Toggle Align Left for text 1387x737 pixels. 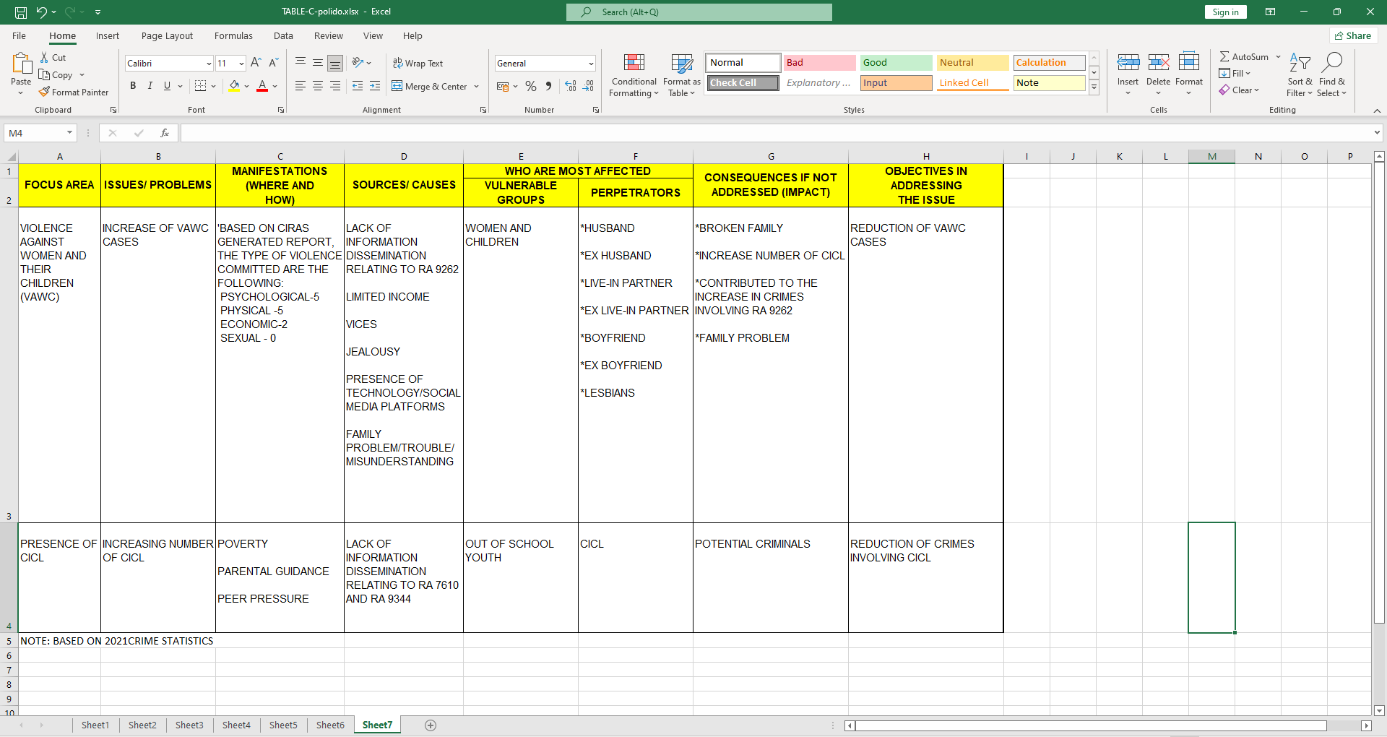click(301, 86)
